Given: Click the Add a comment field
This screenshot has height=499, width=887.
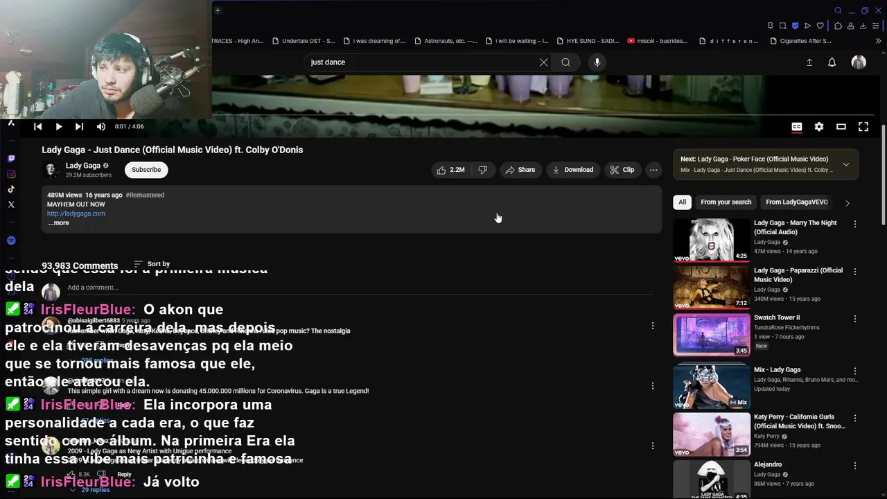Looking at the screenshot, I should point(360,288).
